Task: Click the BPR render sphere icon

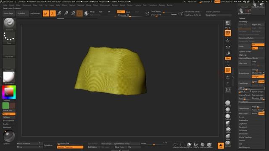Action: point(228,23)
